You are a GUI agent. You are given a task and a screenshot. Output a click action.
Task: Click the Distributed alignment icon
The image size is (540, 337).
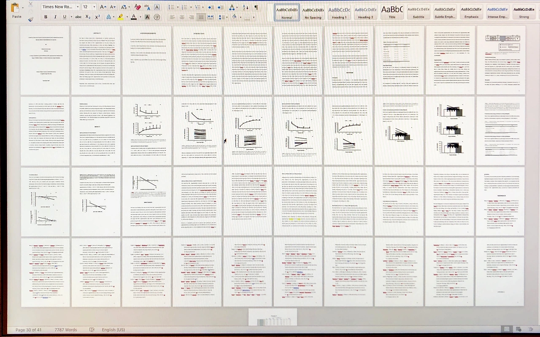211,17
